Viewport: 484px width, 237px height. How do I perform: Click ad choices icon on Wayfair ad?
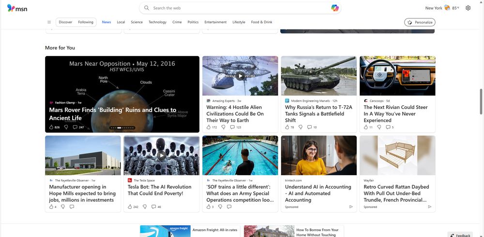click(430, 207)
